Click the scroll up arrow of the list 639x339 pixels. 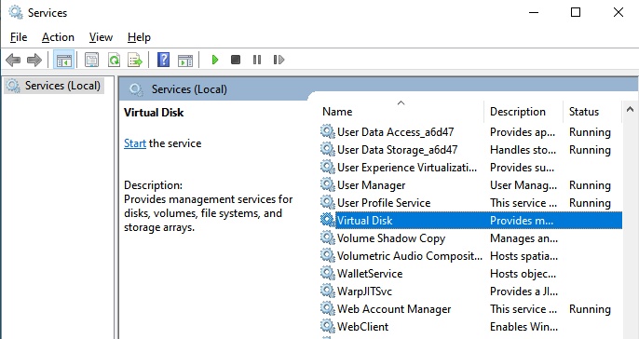coord(630,110)
